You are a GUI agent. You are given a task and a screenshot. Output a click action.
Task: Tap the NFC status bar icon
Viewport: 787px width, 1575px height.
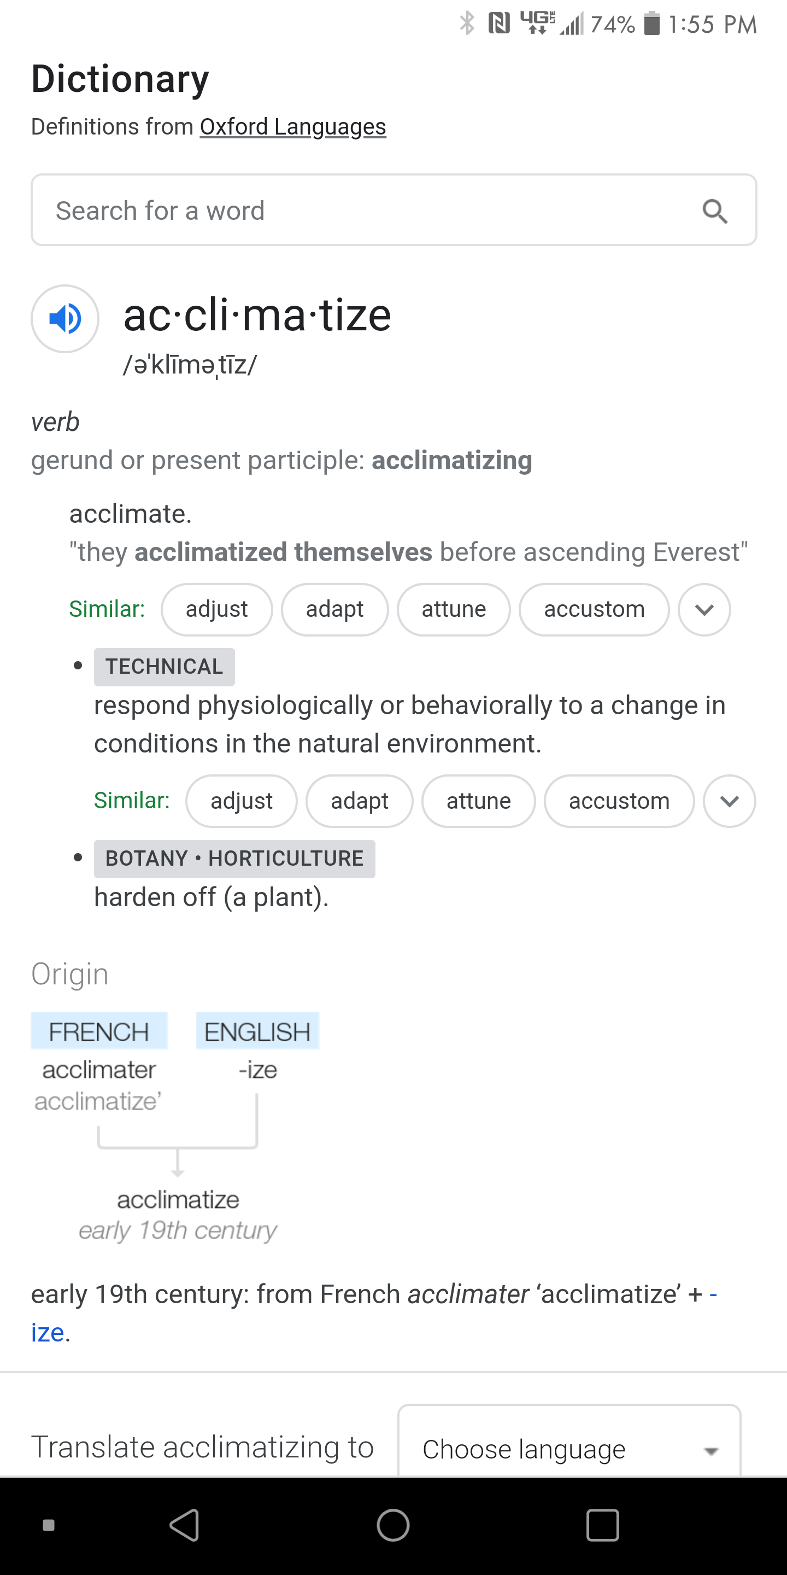(499, 24)
